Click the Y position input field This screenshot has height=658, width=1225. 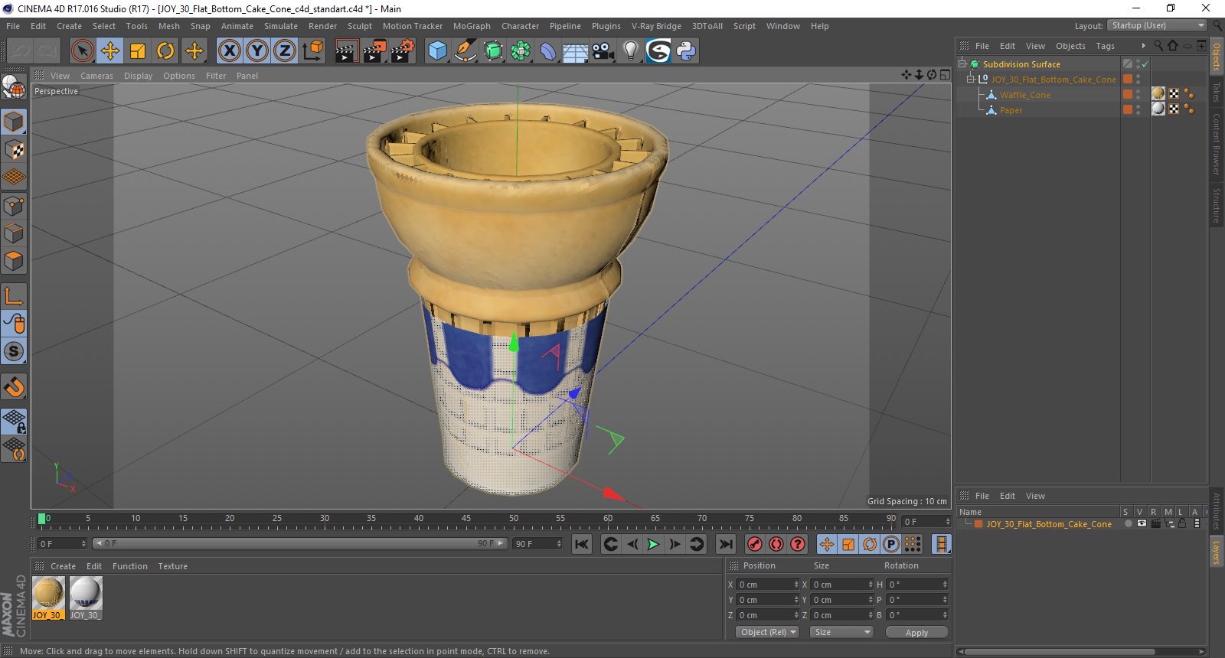point(768,600)
